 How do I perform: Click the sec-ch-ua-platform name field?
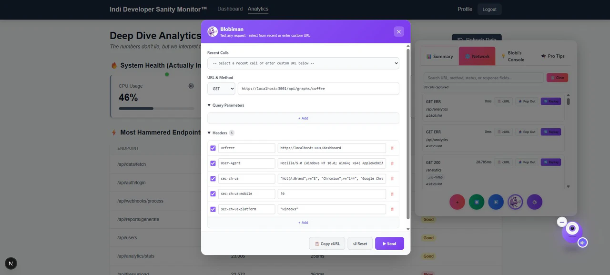pos(246,209)
